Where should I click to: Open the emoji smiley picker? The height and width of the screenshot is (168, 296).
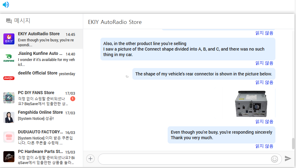pyautogui.click(x=274, y=159)
